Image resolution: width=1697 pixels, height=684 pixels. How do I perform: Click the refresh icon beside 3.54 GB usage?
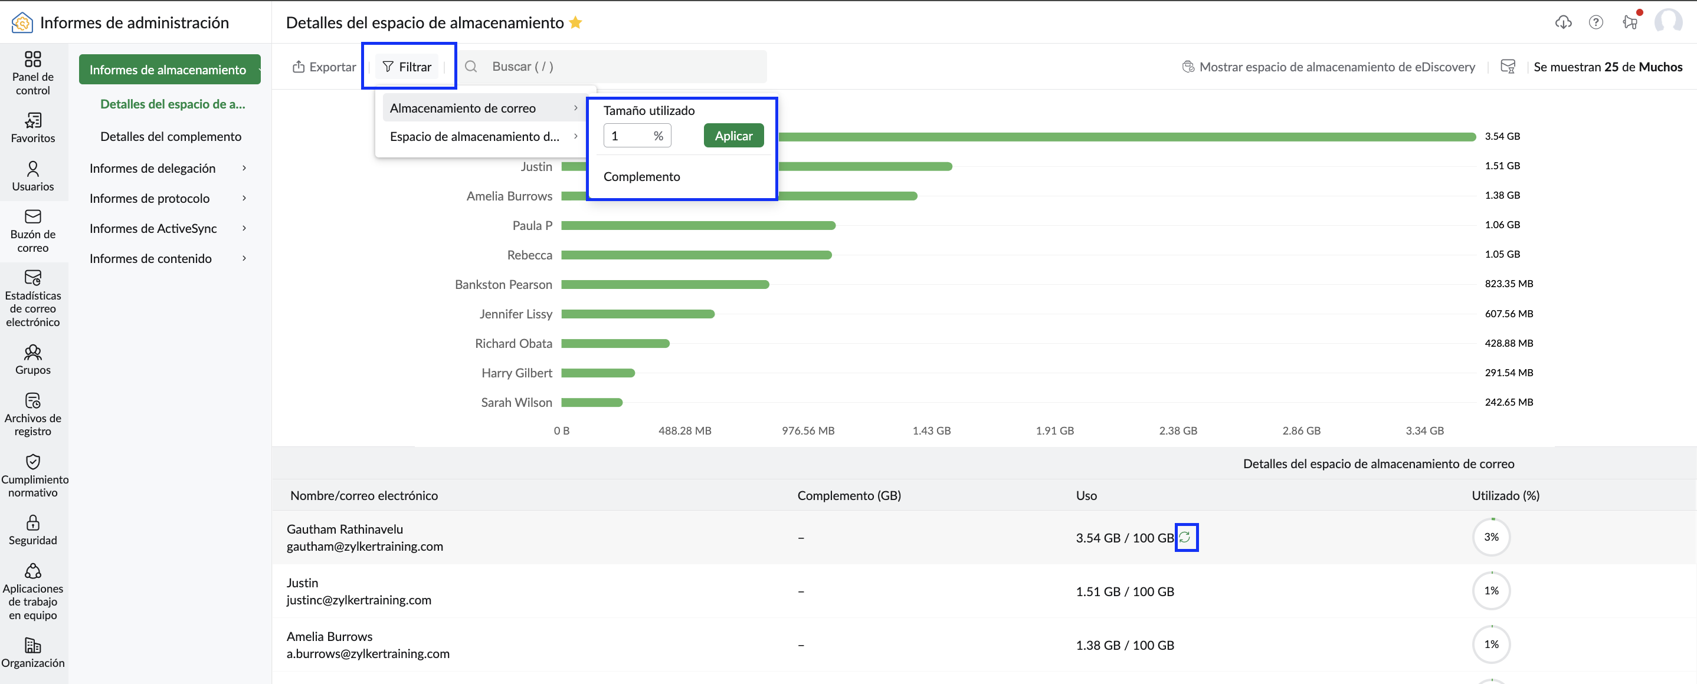1185,537
